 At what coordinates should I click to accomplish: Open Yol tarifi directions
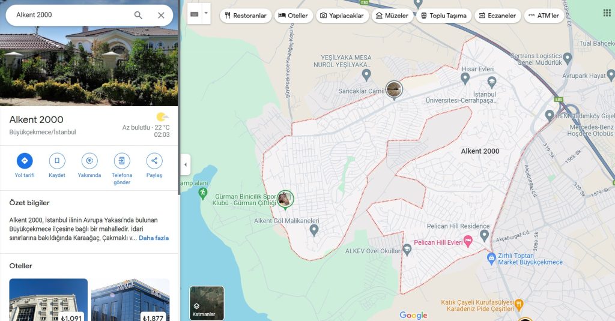[x=24, y=166]
